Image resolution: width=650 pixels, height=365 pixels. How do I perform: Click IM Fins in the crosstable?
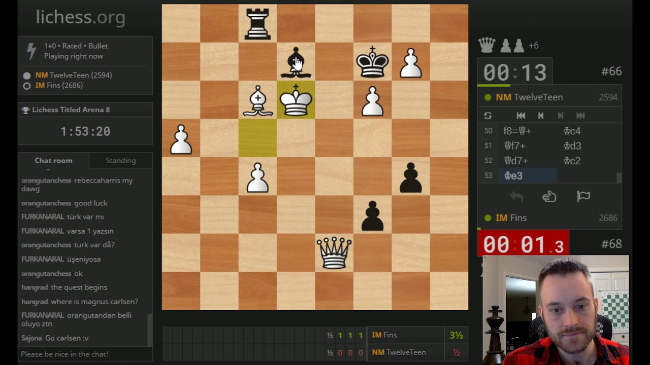384,335
